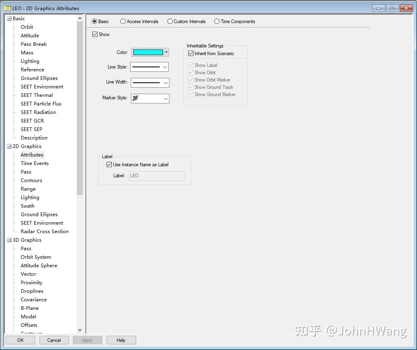
Task: Toggle the Show Label checkbox
Action: coord(191,65)
